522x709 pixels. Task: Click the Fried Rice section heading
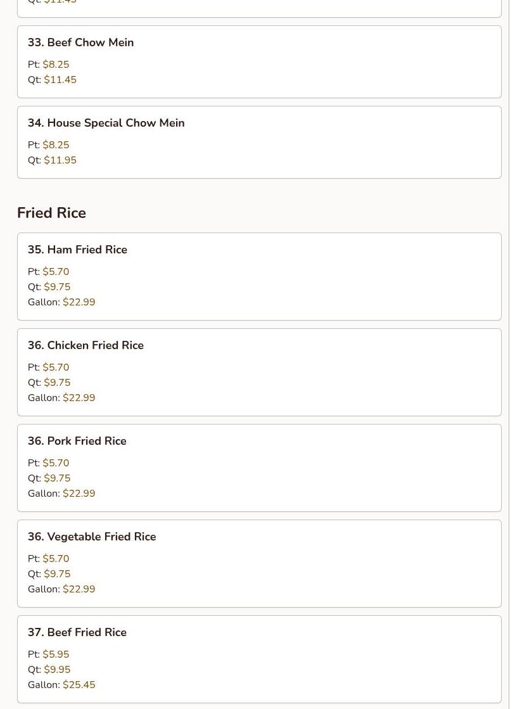tap(51, 213)
